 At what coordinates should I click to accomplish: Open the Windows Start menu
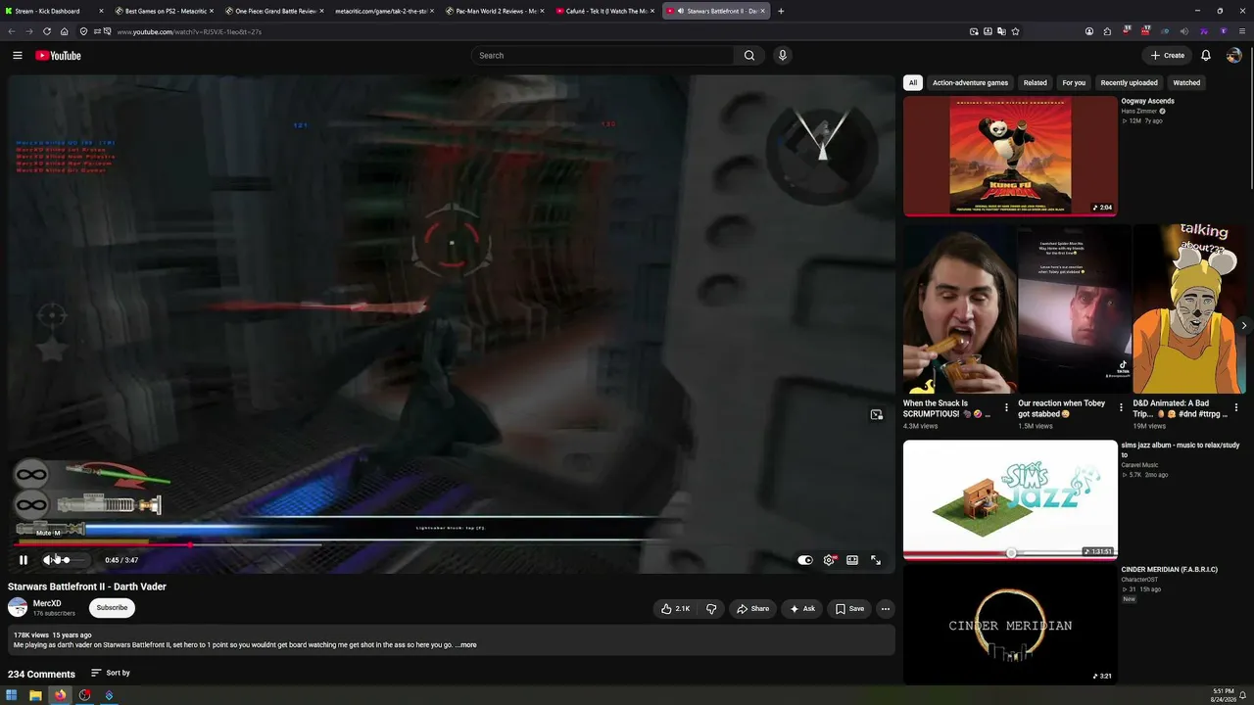click(11, 695)
